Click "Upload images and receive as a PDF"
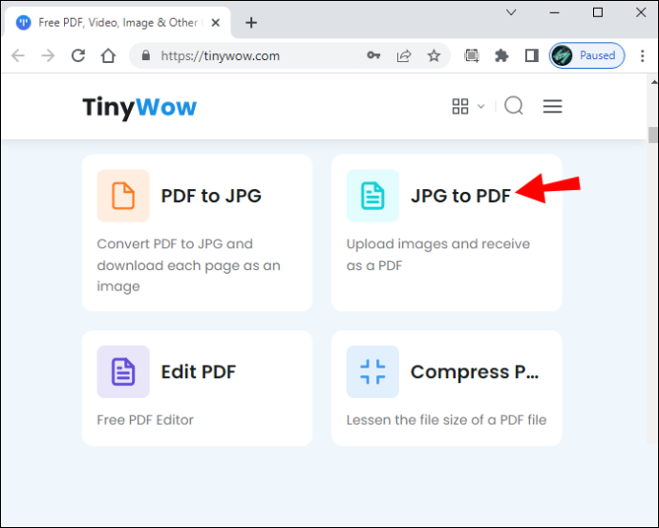Viewport: 659px width, 528px height. click(438, 255)
